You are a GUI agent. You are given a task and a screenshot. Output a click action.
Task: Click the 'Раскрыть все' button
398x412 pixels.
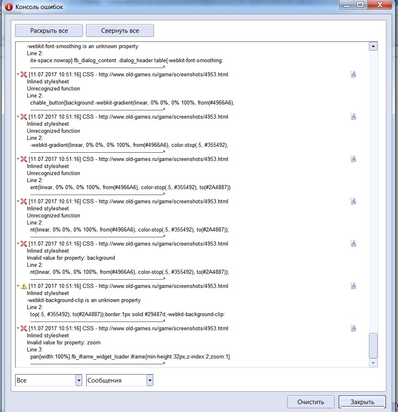click(x=49, y=31)
